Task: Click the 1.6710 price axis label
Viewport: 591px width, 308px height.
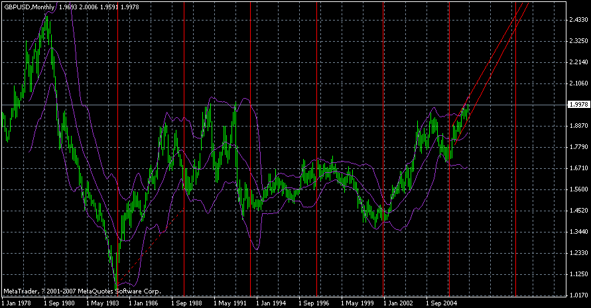Action: [579, 168]
